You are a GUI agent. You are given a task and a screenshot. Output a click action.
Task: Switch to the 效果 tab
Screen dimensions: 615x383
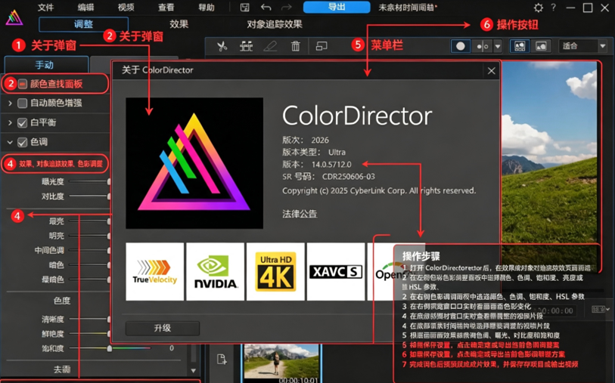pos(179,24)
